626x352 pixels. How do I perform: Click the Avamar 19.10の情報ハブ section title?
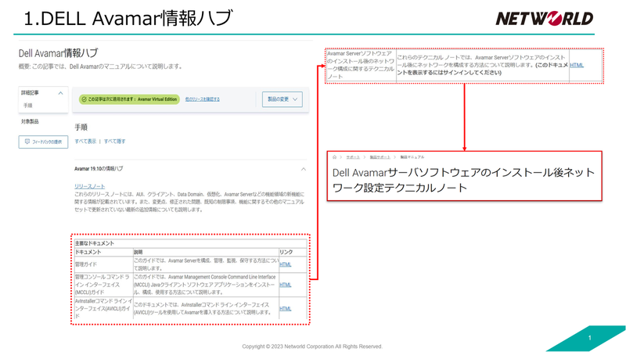[99, 169]
